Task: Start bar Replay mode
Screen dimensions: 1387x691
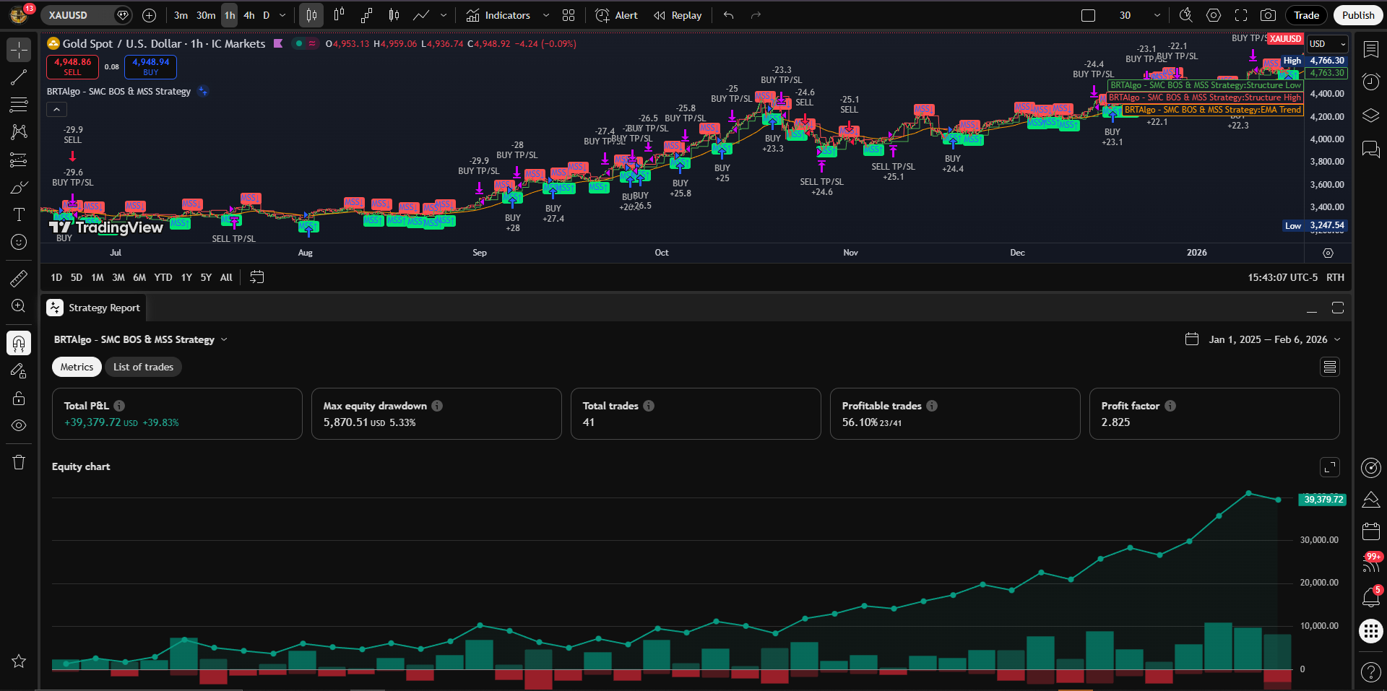Action: (678, 15)
